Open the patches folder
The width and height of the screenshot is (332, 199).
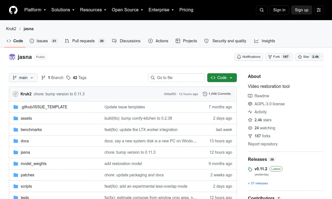click(28, 175)
